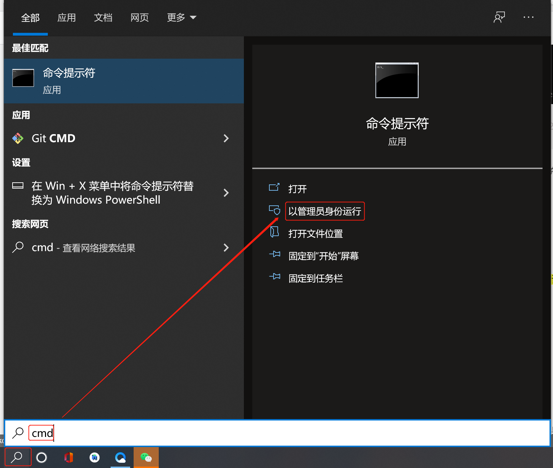Open cmd 查看网络搜索结果 entry
The image size is (553, 468).
(x=124, y=248)
